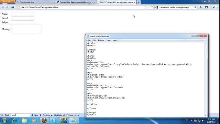Find Previous match button
This screenshot has width=220, height=124.
45,115
